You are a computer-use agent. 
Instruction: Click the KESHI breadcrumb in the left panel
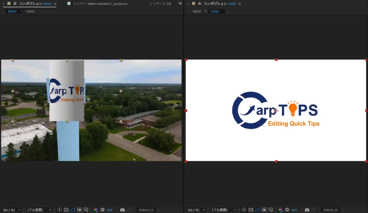(12, 11)
